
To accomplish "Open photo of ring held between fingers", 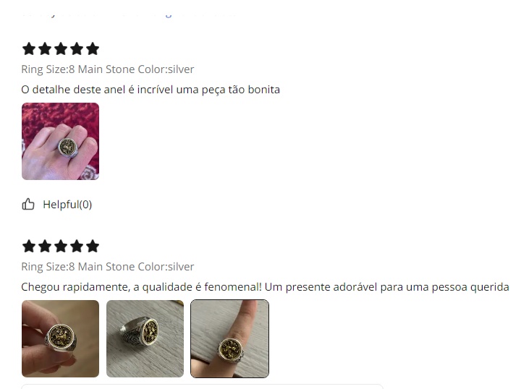I will click(61, 338).
